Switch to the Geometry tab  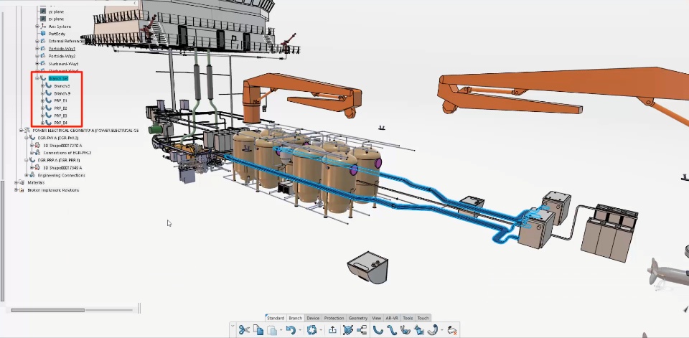(x=357, y=318)
